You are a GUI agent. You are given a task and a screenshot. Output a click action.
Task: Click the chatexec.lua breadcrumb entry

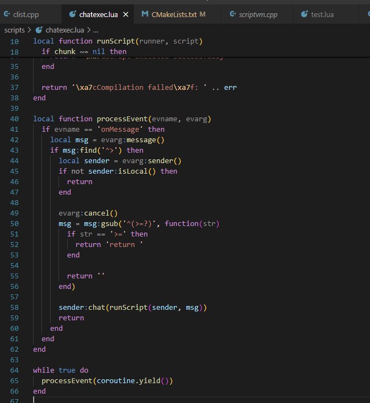click(x=65, y=30)
